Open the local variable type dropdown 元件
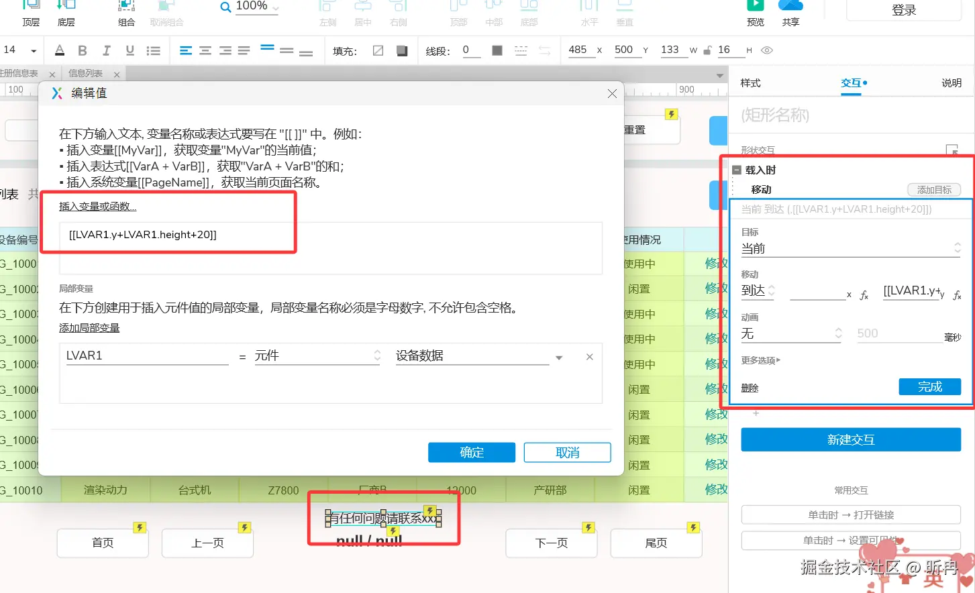Screen dimensions: 975x593 pyautogui.click(x=317, y=356)
